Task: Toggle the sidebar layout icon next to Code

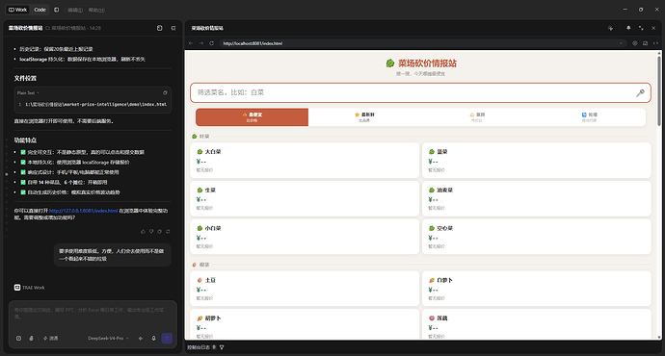Action: [x=57, y=10]
